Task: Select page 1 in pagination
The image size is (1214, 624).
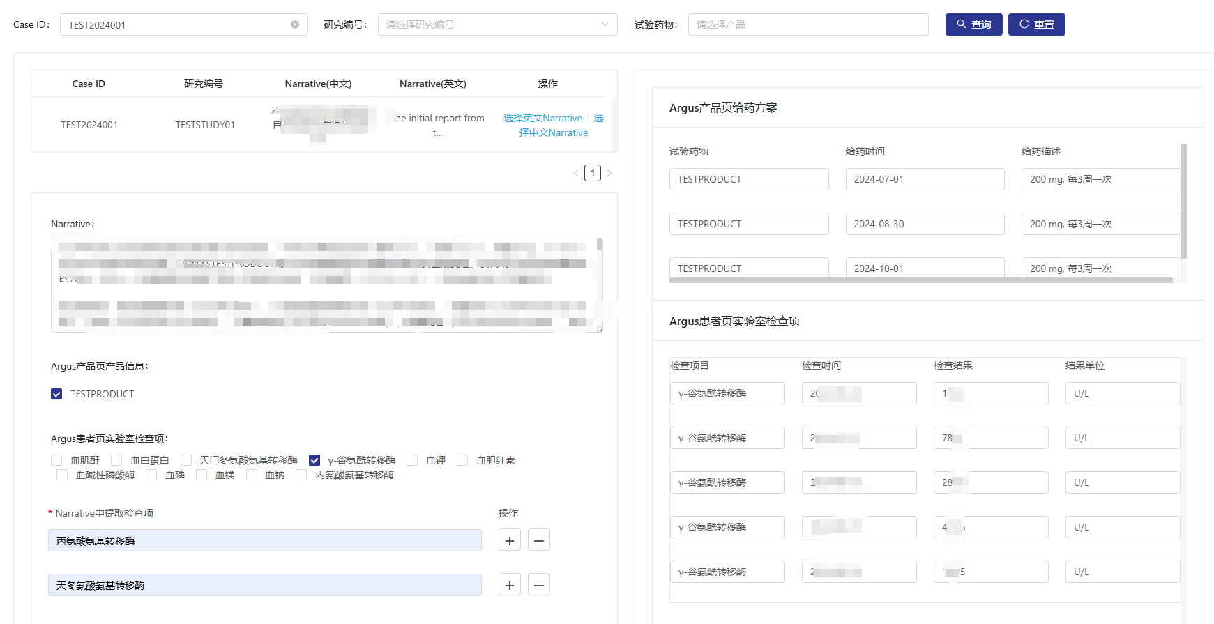Action: 593,173
